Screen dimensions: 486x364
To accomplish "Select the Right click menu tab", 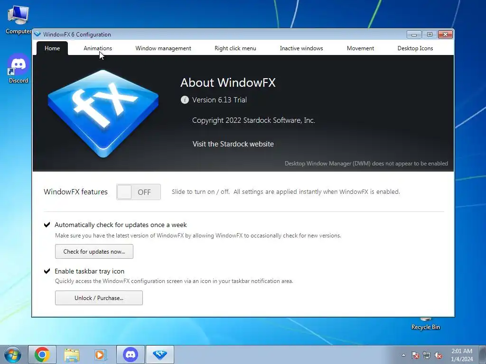I will tap(235, 48).
